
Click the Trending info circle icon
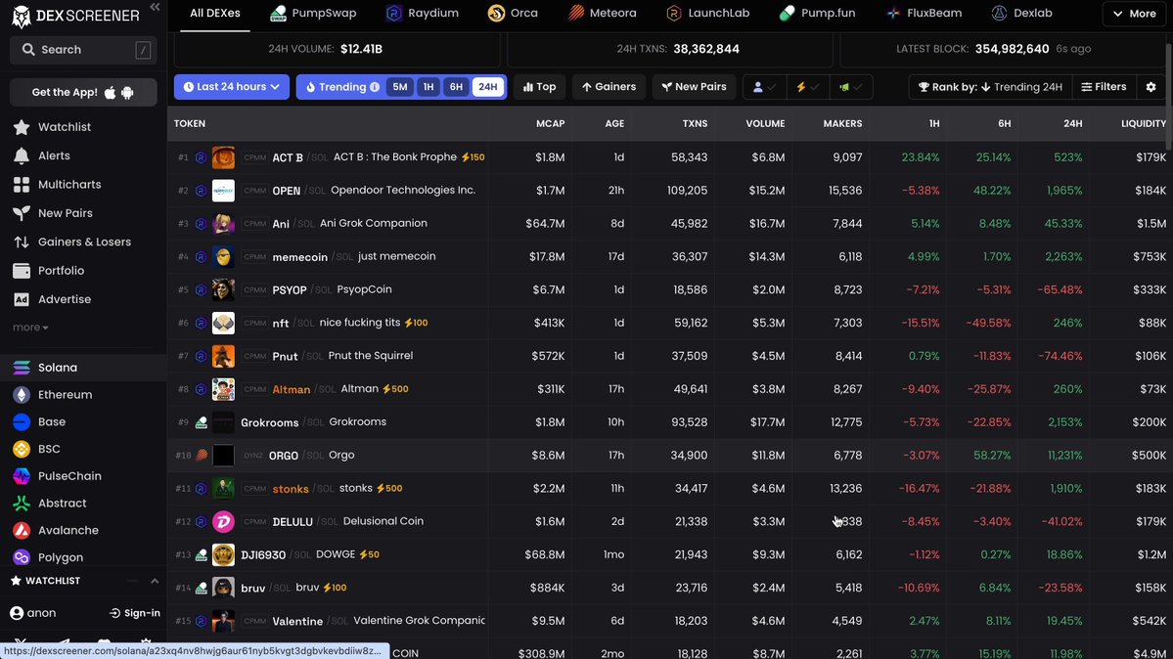(x=375, y=87)
